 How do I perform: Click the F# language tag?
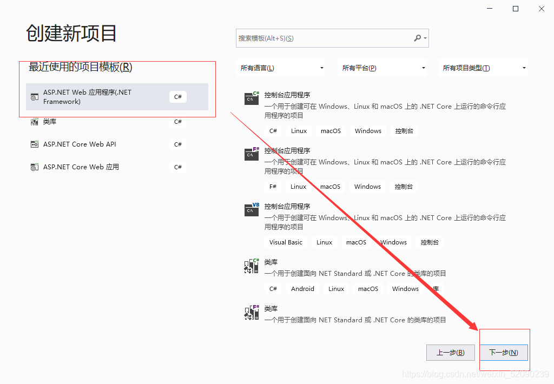pos(273,187)
